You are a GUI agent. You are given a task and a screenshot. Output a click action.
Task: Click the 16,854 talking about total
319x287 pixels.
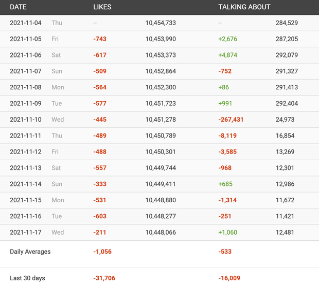(285, 136)
